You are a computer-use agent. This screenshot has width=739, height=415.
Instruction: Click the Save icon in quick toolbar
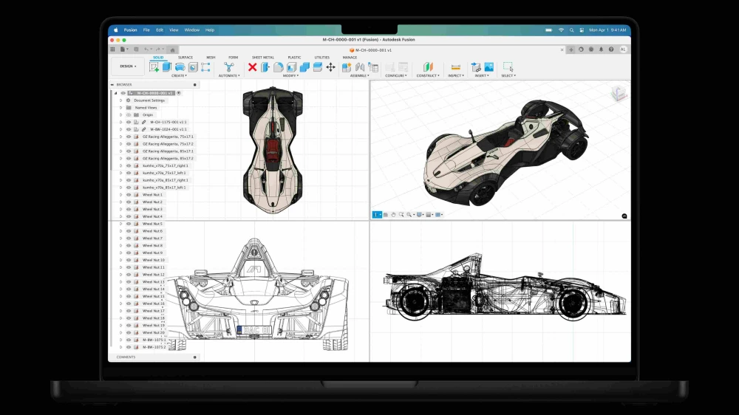(x=136, y=49)
